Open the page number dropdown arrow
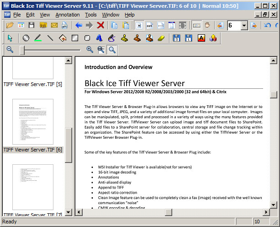Screen dimensions: 280x227 pyautogui.click(x=244, y=26)
